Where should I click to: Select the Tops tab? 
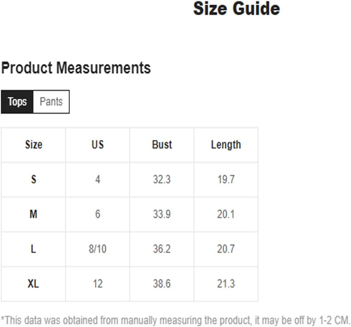(17, 102)
